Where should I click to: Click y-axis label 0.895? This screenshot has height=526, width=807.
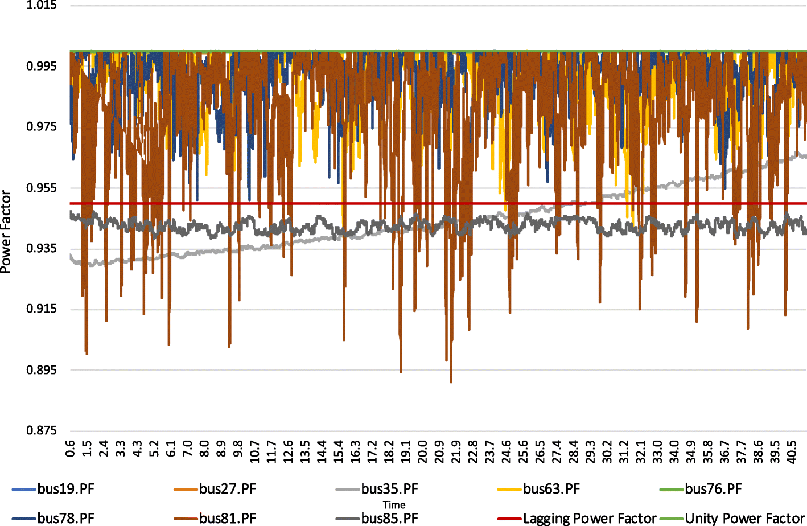click(42, 370)
